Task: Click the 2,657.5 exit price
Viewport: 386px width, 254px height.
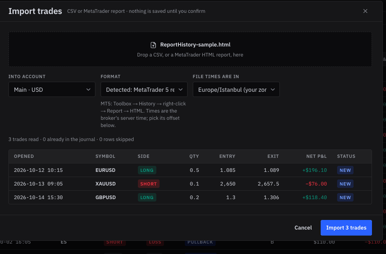Action: pos(268,184)
